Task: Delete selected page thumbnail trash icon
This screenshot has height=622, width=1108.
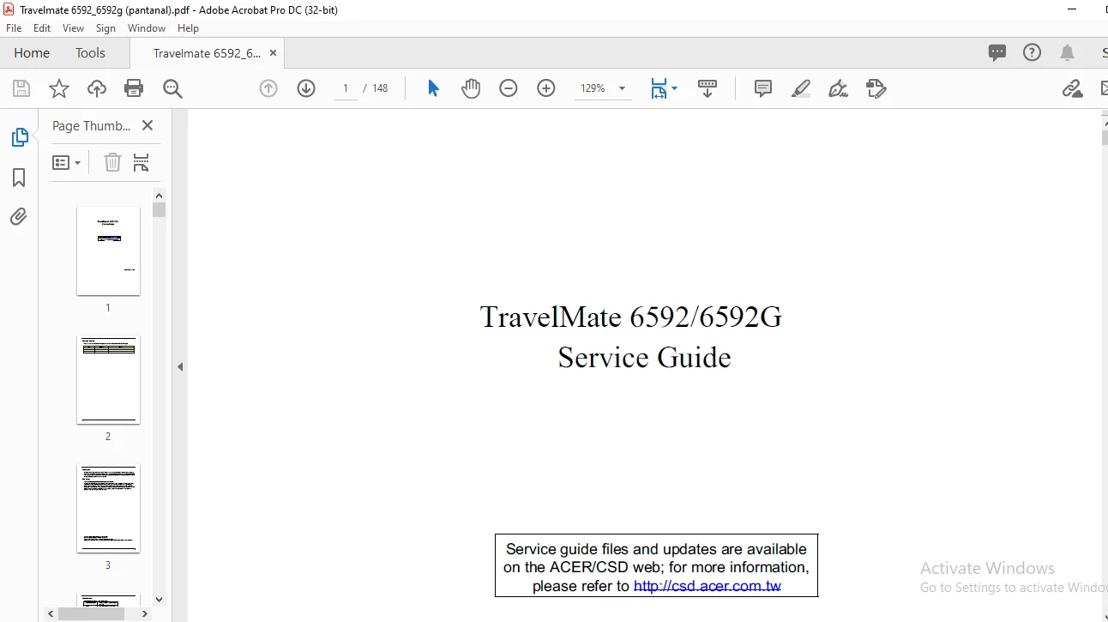Action: [112, 162]
